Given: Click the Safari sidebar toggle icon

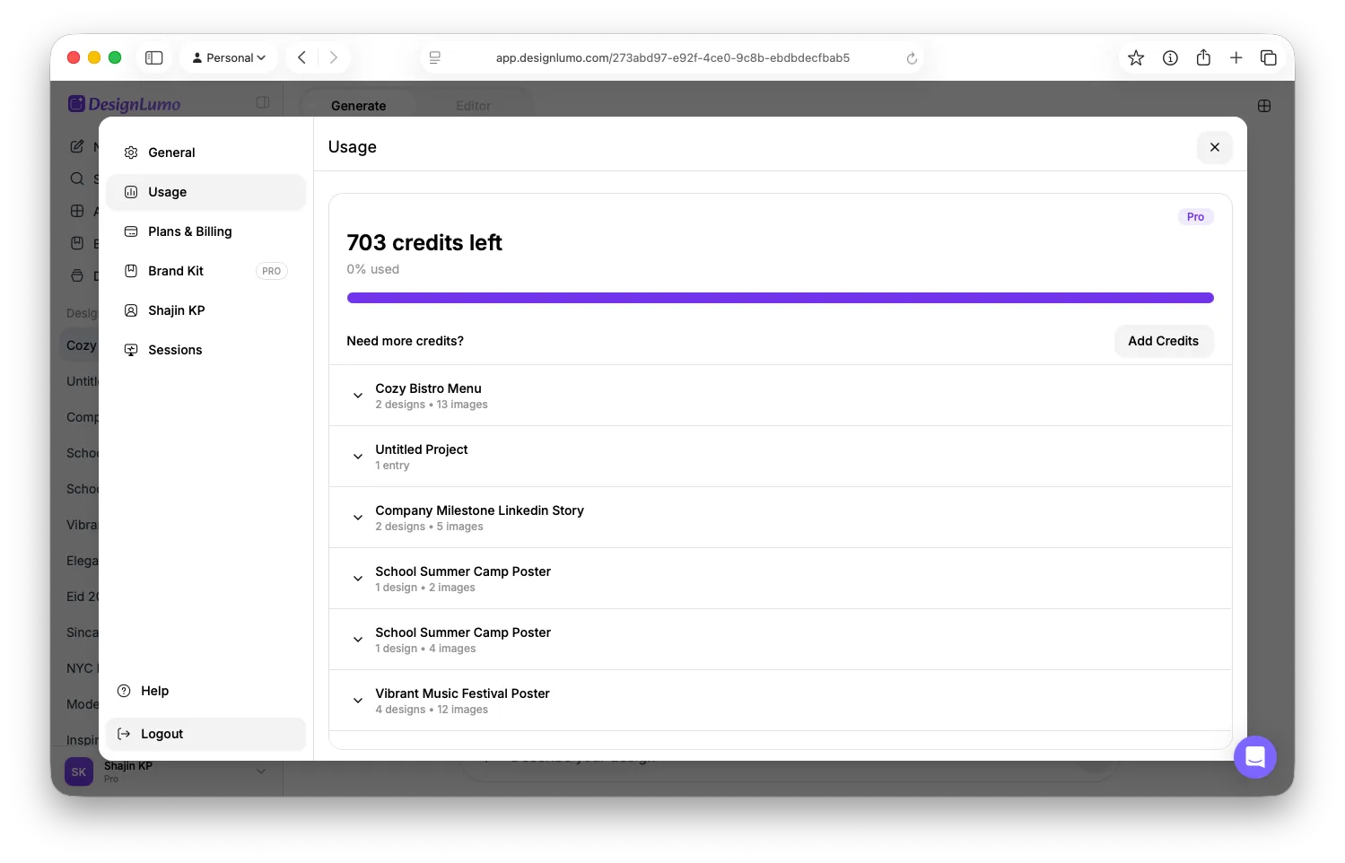Looking at the screenshot, I should (154, 57).
